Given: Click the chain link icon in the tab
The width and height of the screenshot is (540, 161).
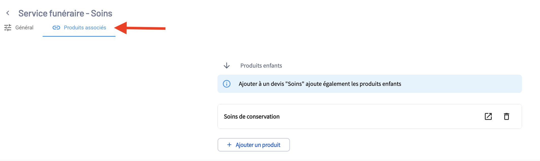Looking at the screenshot, I should click(x=56, y=28).
